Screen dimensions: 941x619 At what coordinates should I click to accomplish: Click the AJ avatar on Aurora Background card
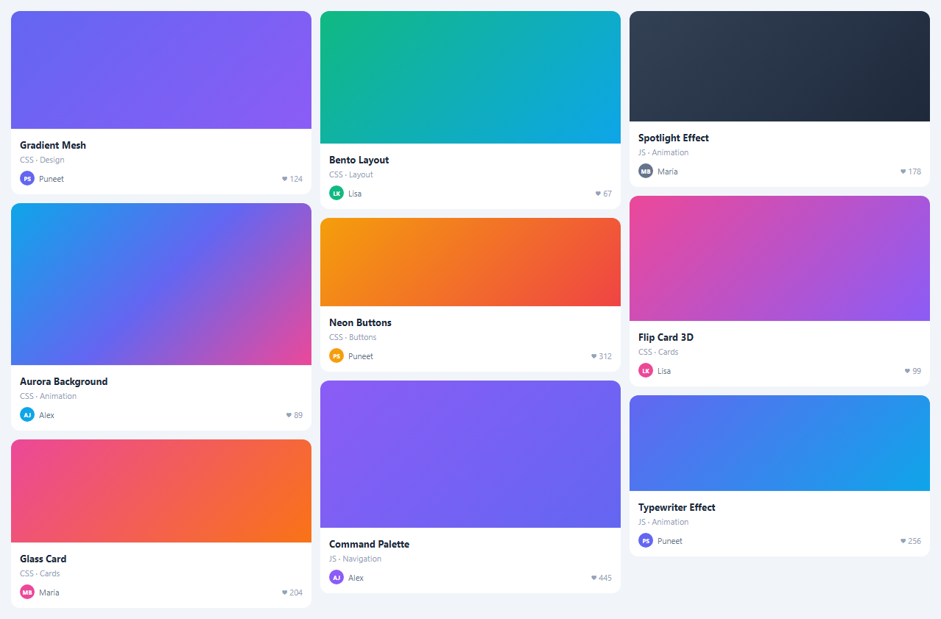27,414
